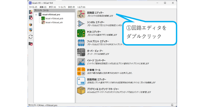This screenshot has width=205, height=107.
Task: Click the notifications bell icon in status bar
Action: click(x=172, y=105)
